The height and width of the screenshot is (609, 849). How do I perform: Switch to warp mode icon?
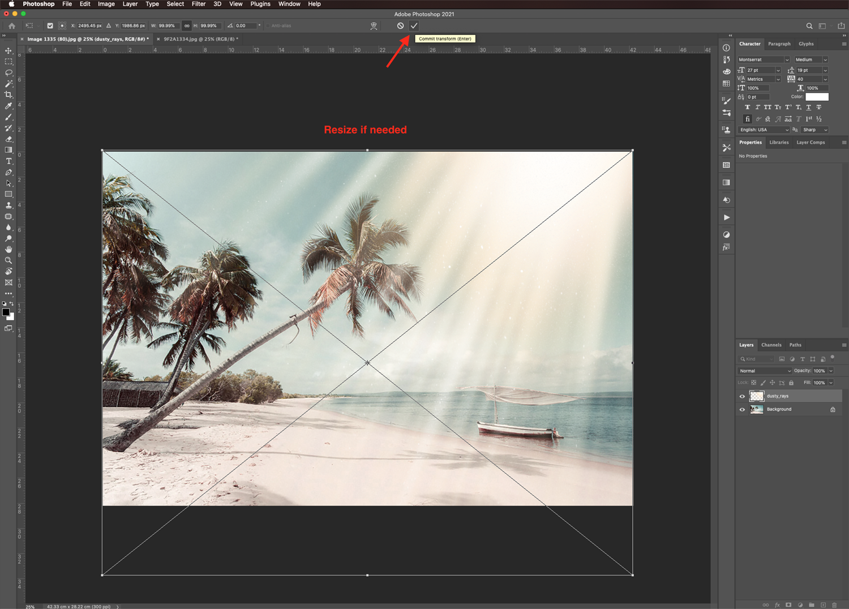point(374,25)
